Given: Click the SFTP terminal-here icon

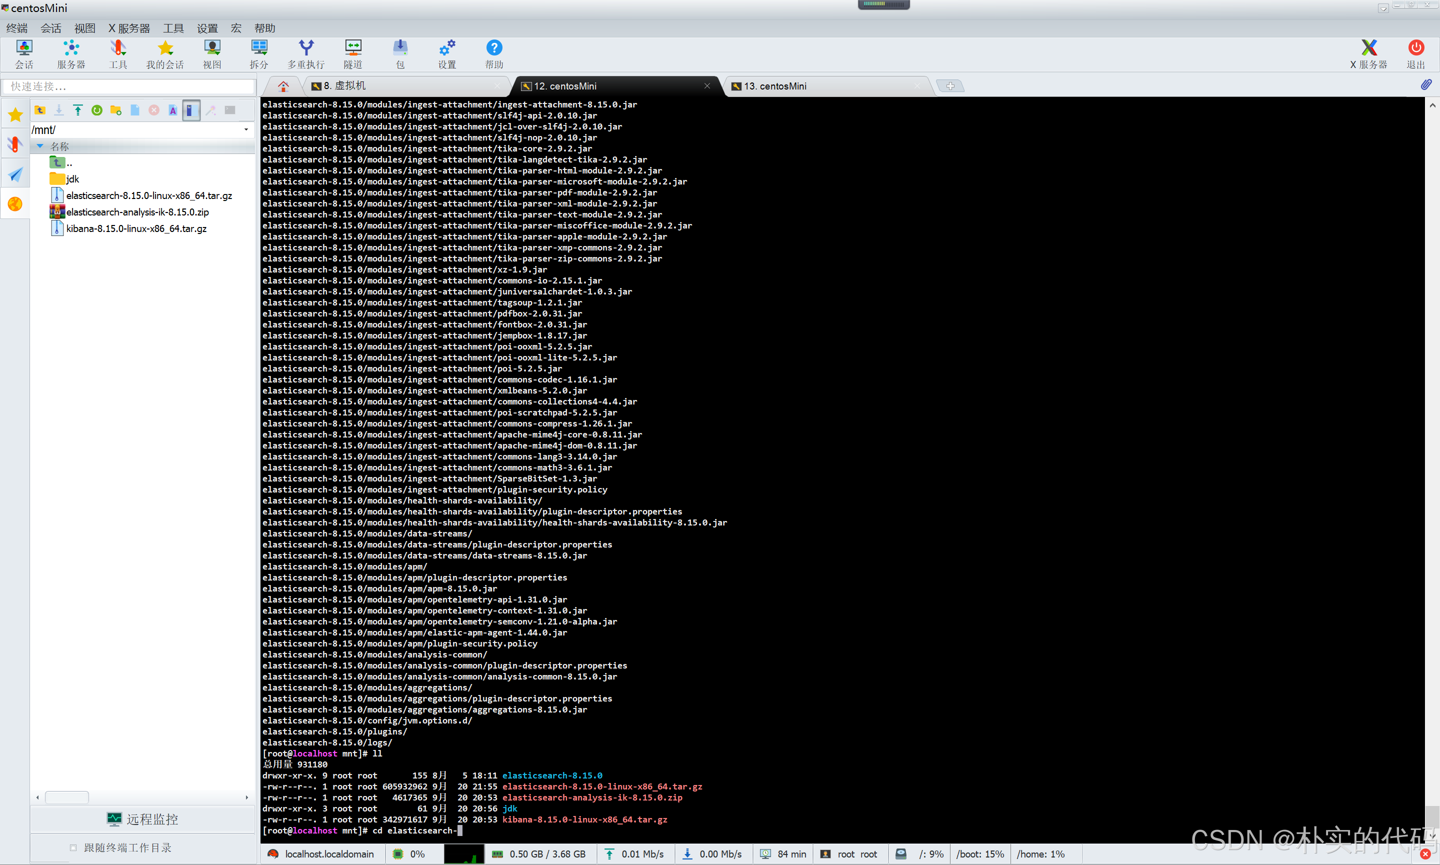Looking at the screenshot, I should point(230,110).
